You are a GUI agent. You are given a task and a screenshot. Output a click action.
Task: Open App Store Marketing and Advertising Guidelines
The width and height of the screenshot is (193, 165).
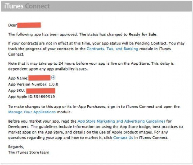coord(121,121)
